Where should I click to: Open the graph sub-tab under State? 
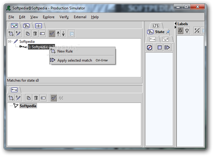pyautogui.click(x=153, y=39)
